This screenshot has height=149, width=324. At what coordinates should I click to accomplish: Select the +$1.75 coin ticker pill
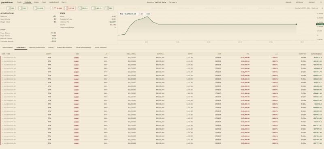click(97, 8)
